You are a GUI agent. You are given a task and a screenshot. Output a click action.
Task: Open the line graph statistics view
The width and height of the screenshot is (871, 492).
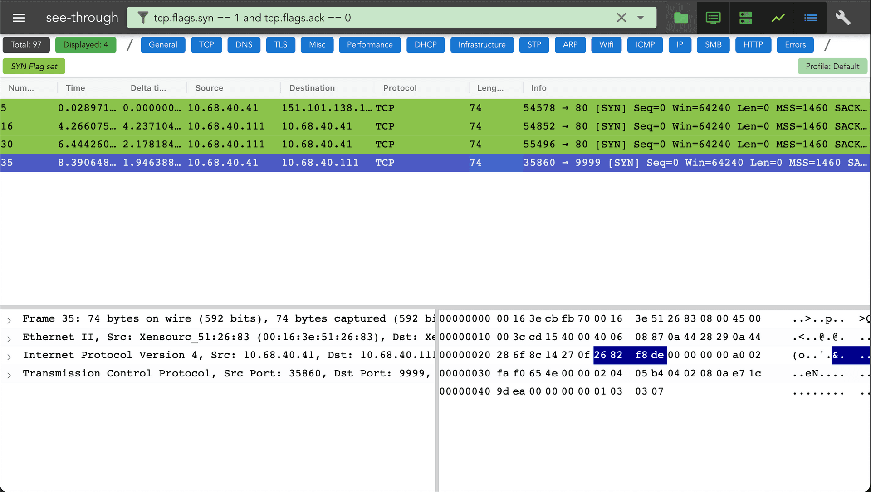click(x=778, y=18)
